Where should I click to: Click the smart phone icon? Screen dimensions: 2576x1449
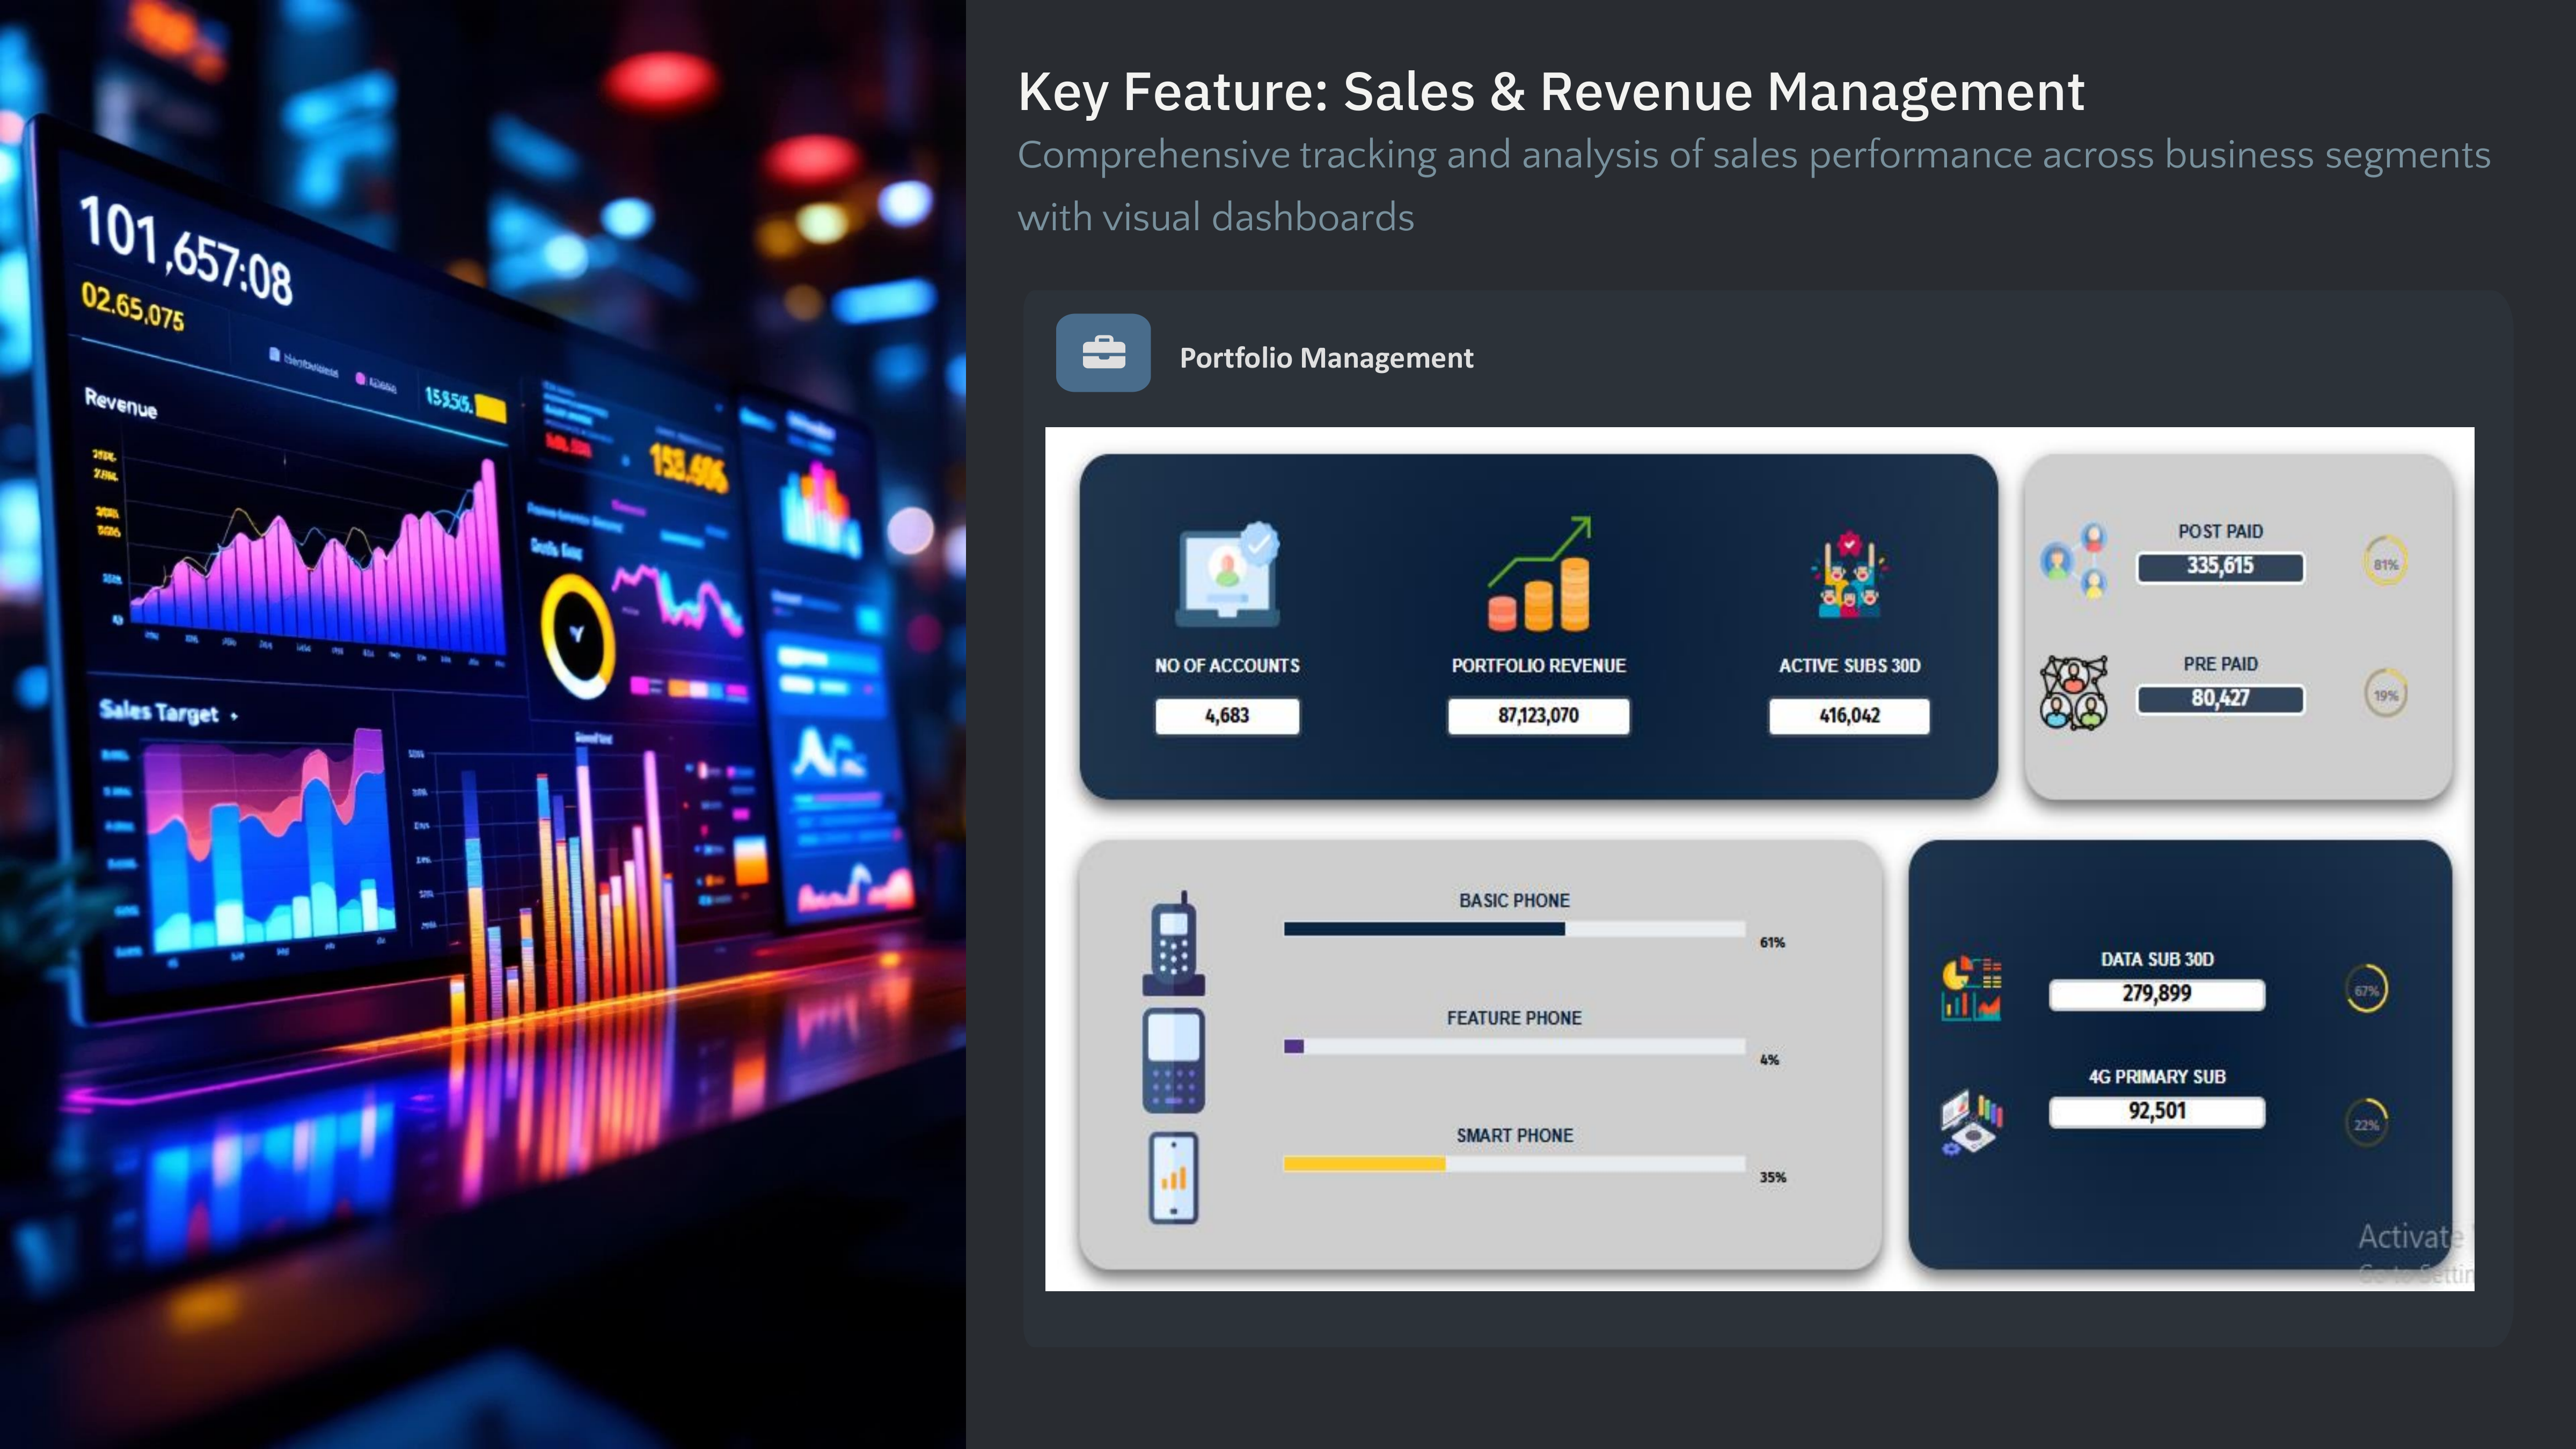pos(1174,1178)
